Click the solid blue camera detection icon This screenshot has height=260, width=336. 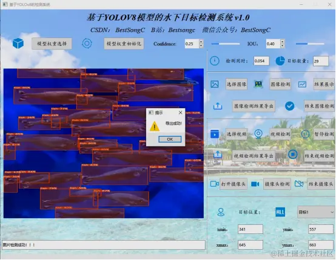coord(255,184)
